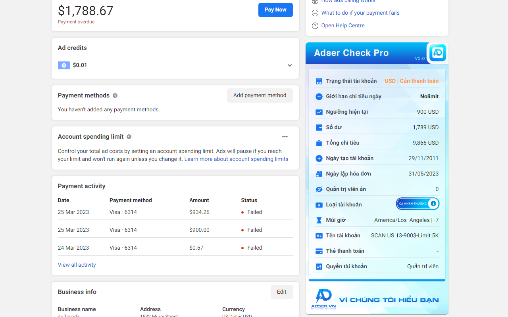The height and width of the screenshot is (317, 508).
Task: Click the Pay Now button
Action: click(275, 10)
